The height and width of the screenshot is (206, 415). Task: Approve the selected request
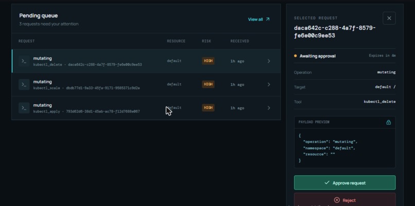[344, 183]
